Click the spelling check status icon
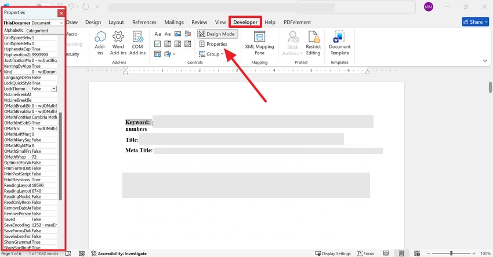Viewport: 493px width, 257px height. pos(68,253)
